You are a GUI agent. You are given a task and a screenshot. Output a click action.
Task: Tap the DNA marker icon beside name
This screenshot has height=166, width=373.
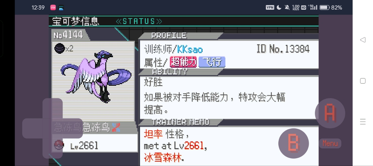coord(116,127)
